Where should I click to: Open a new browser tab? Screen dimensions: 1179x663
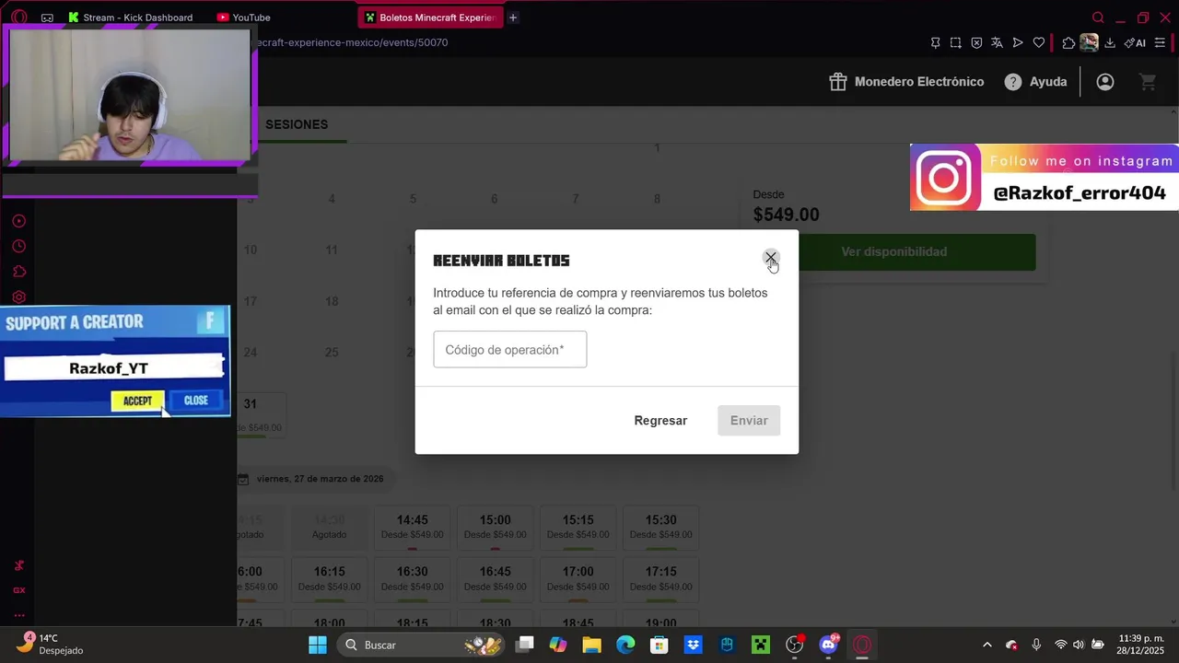(x=513, y=17)
